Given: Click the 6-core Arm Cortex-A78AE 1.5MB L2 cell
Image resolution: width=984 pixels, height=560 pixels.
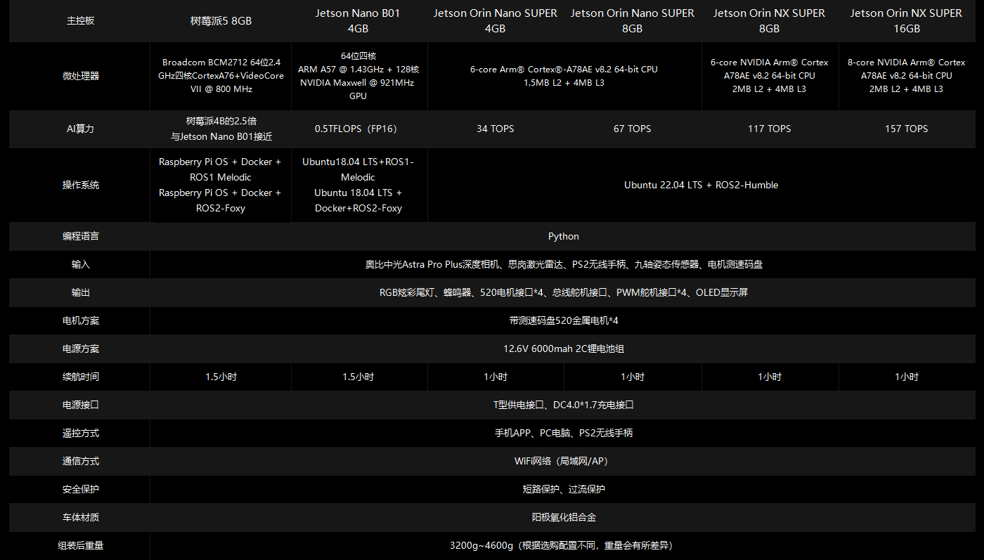Looking at the screenshot, I should pyautogui.click(x=564, y=76).
